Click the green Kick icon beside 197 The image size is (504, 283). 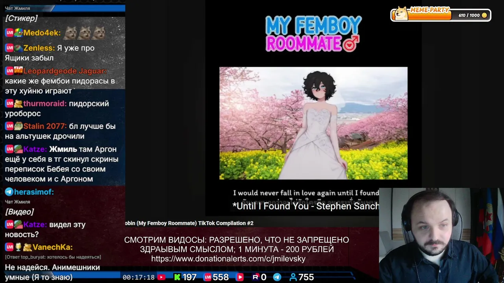(178, 277)
